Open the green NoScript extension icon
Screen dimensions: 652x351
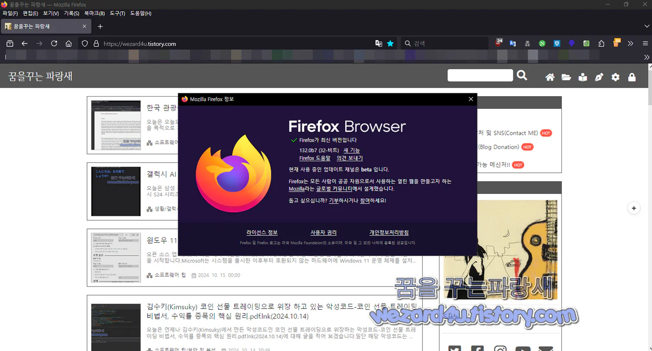(x=542, y=43)
